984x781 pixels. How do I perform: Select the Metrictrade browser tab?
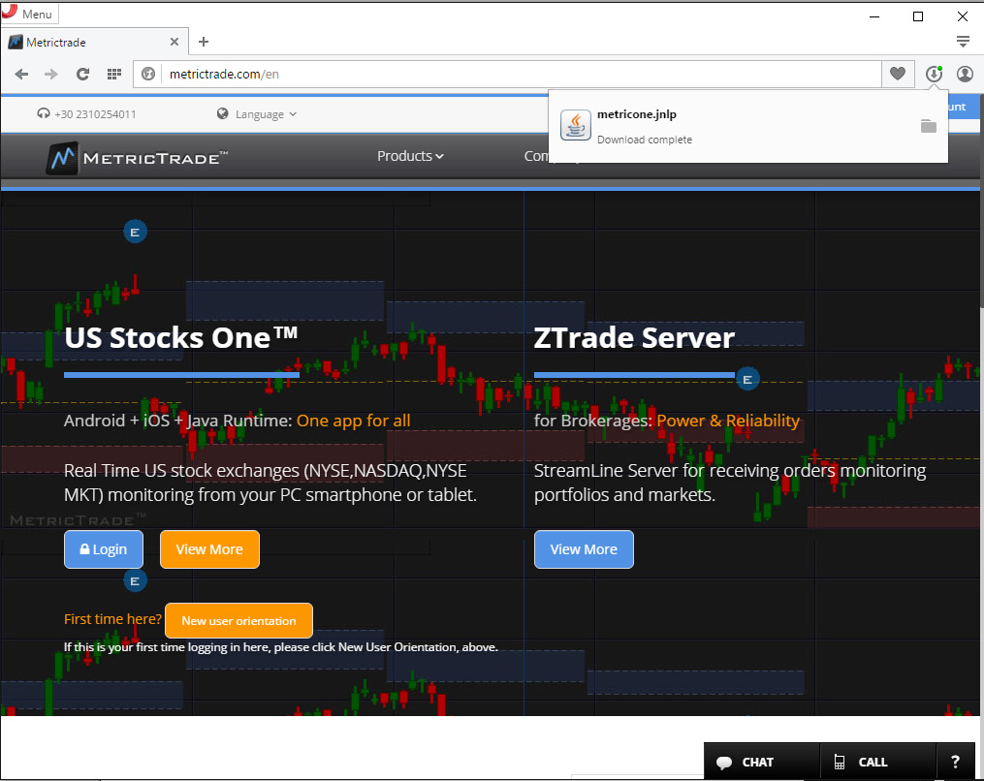click(94, 42)
